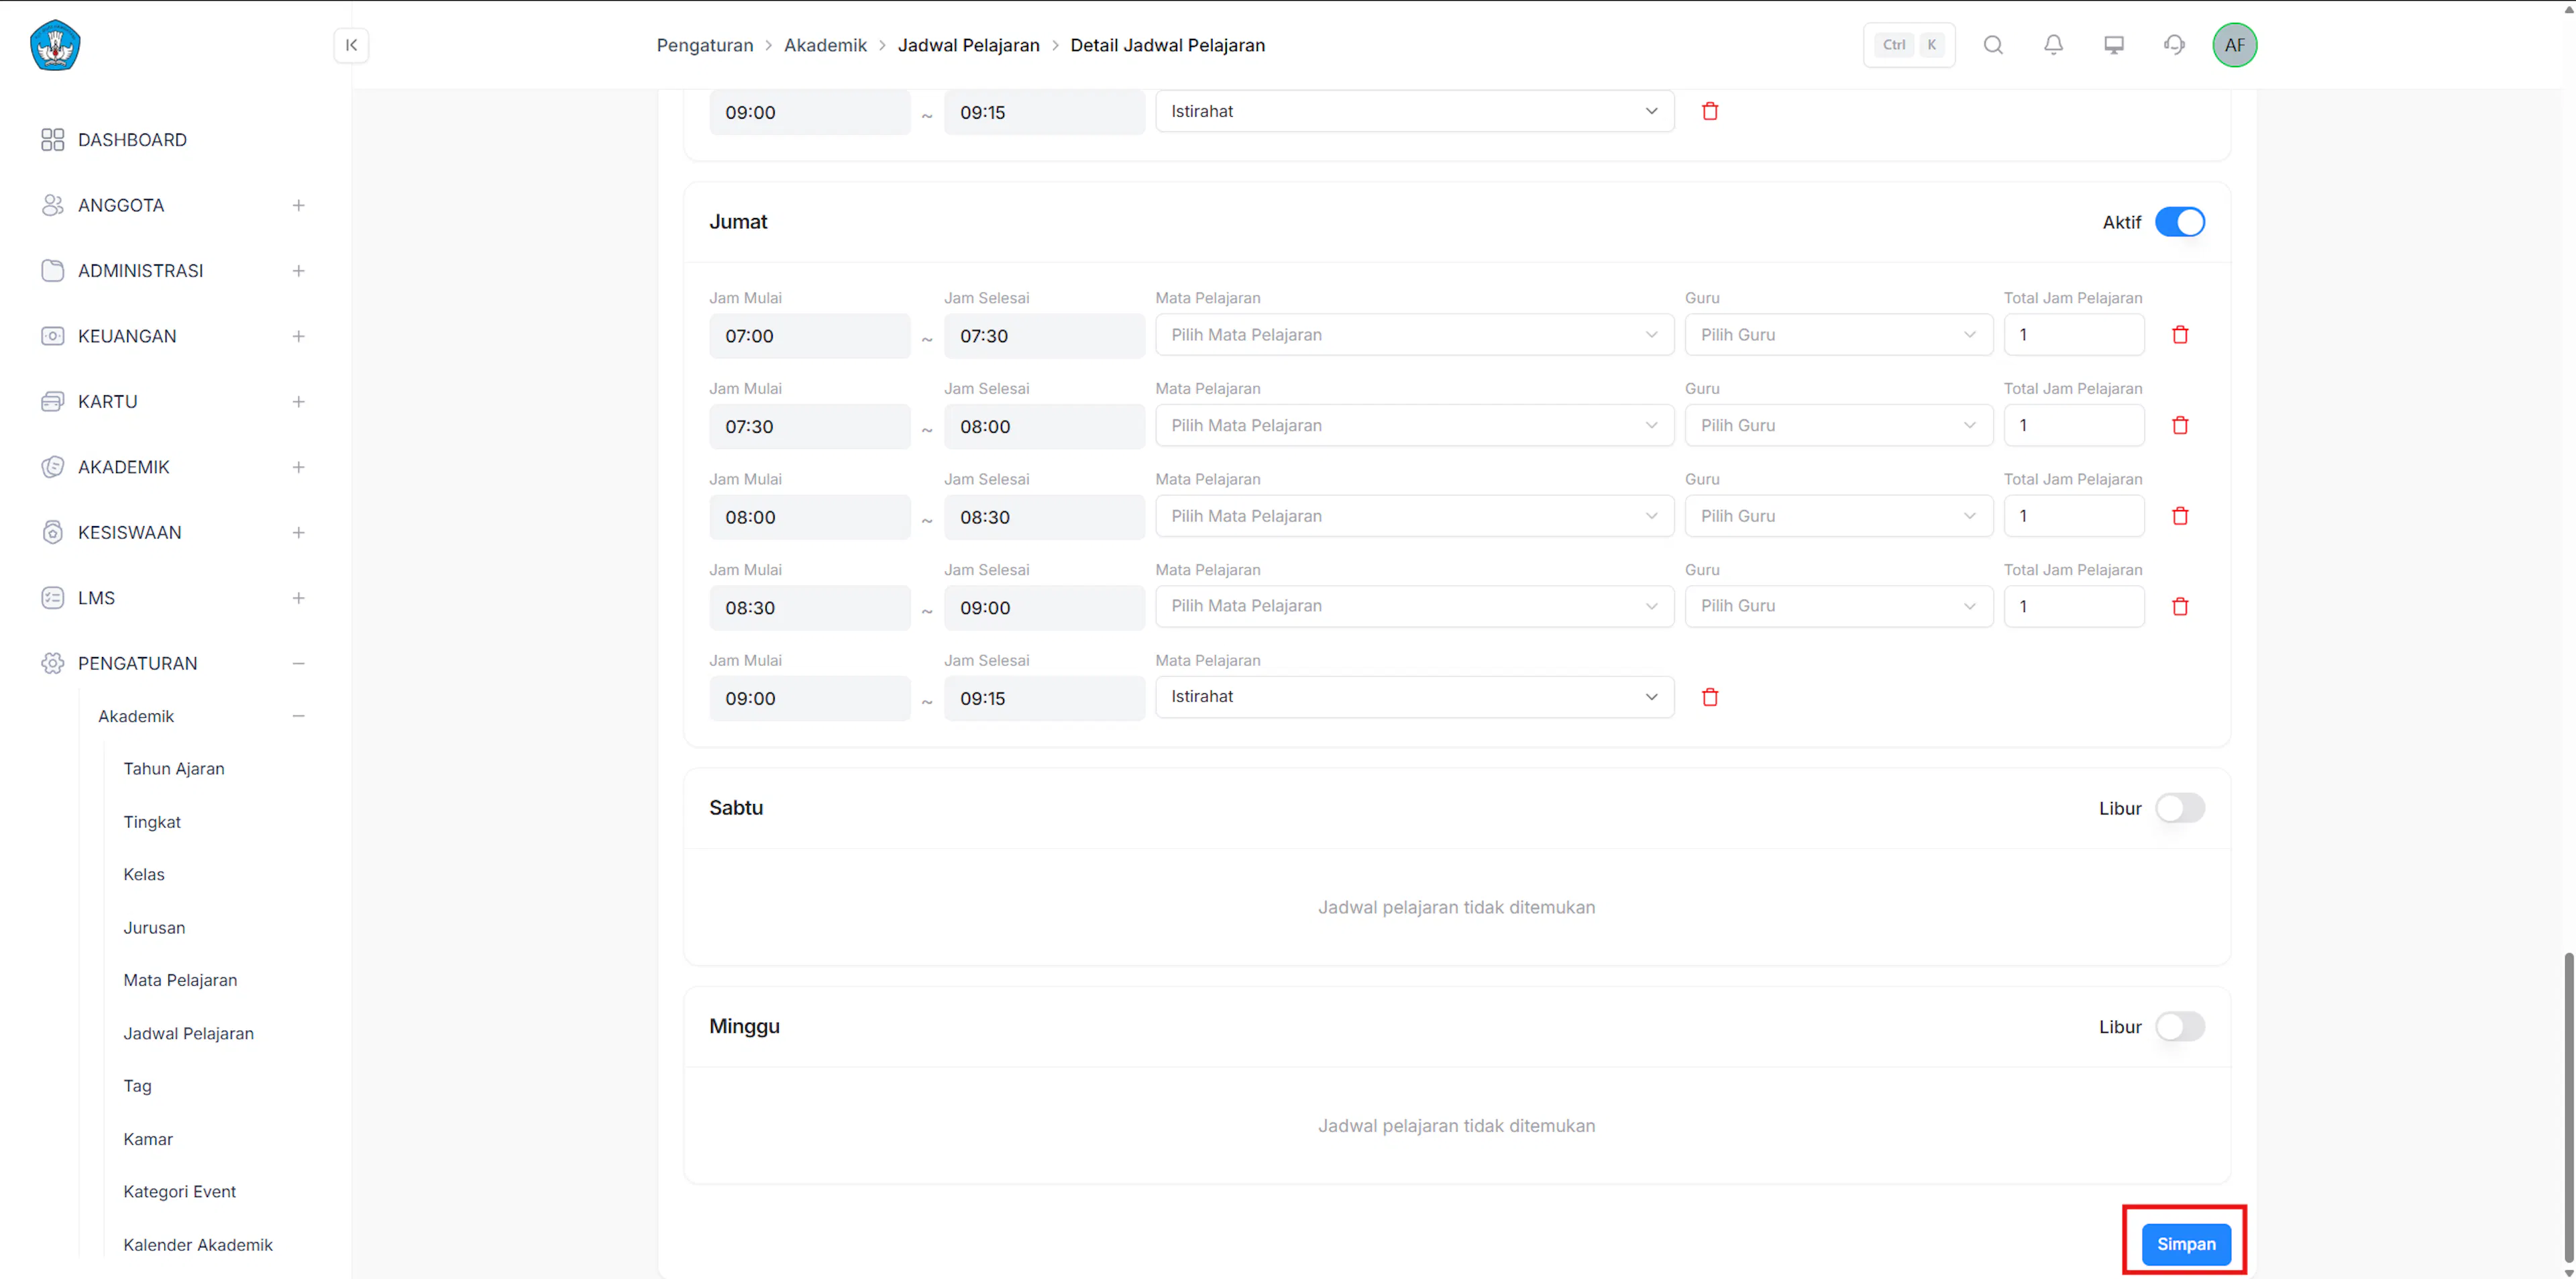The width and height of the screenshot is (2576, 1279).
Task: Open top Istirahat dropdown in 09:00 row
Action: (1414, 111)
